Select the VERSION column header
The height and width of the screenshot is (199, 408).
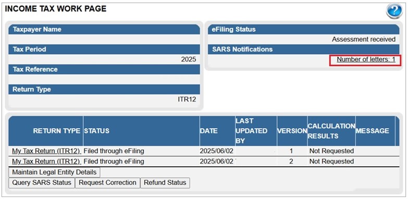point(292,131)
